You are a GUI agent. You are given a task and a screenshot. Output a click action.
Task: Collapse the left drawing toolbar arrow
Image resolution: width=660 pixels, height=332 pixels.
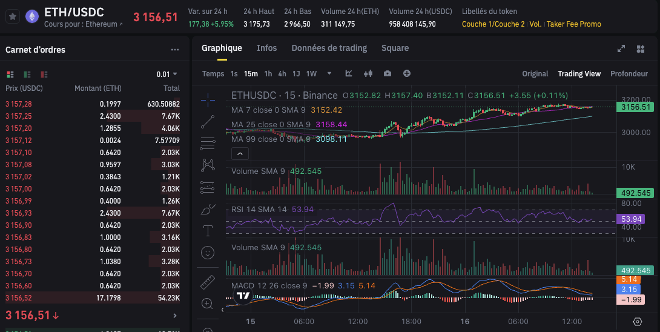pyautogui.click(x=223, y=310)
